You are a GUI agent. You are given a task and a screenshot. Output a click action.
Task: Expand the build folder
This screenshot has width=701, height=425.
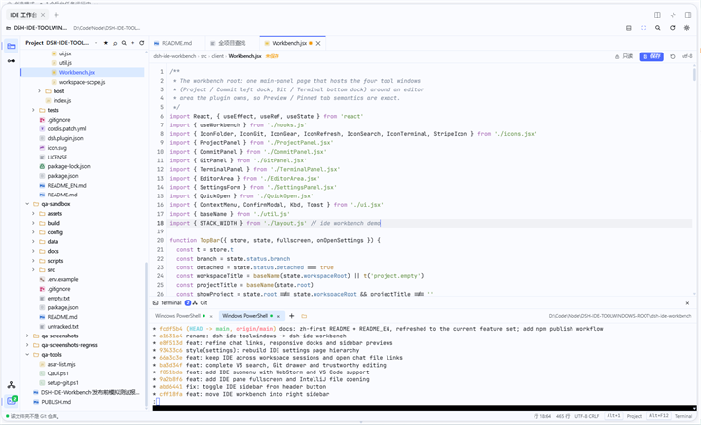pyautogui.click(x=33, y=223)
